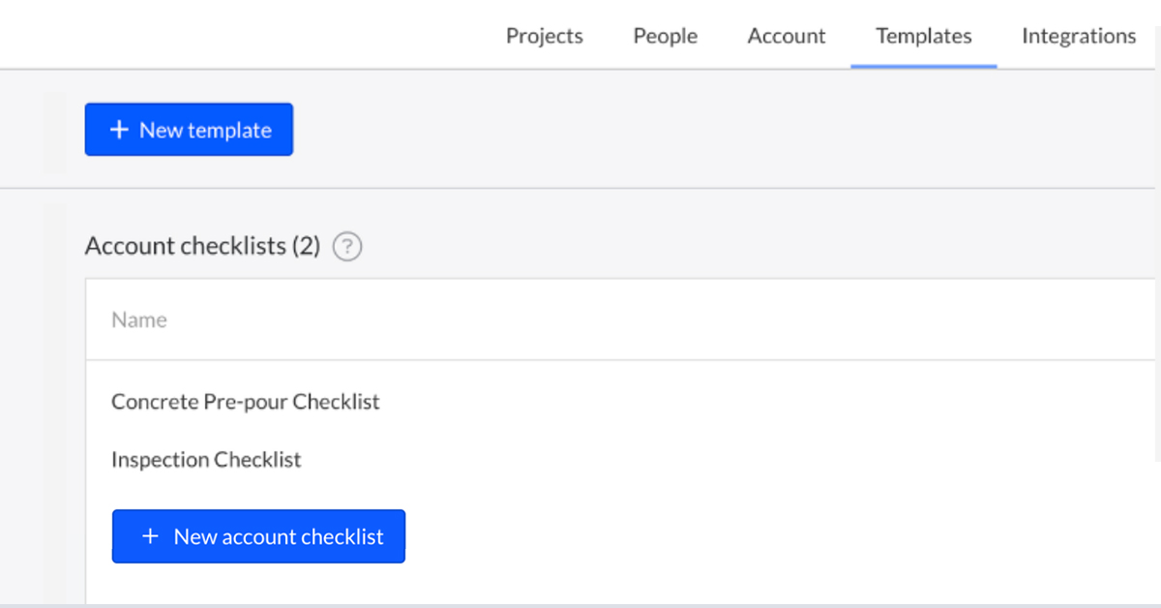Click empty row area beside Concrete Pre-pour Checklist
The width and height of the screenshot is (1161, 608).
pos(726,401)
